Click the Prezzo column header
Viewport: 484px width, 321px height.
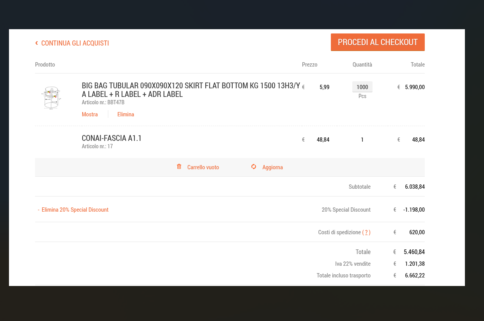(x=309, y=65)
